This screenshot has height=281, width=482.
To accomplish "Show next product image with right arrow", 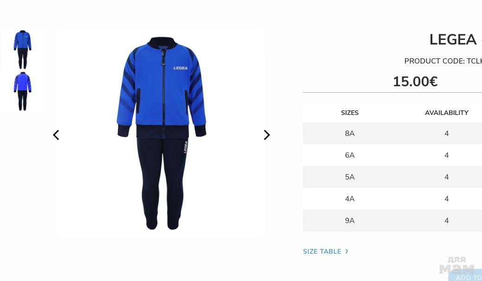I will coord(267,135).
